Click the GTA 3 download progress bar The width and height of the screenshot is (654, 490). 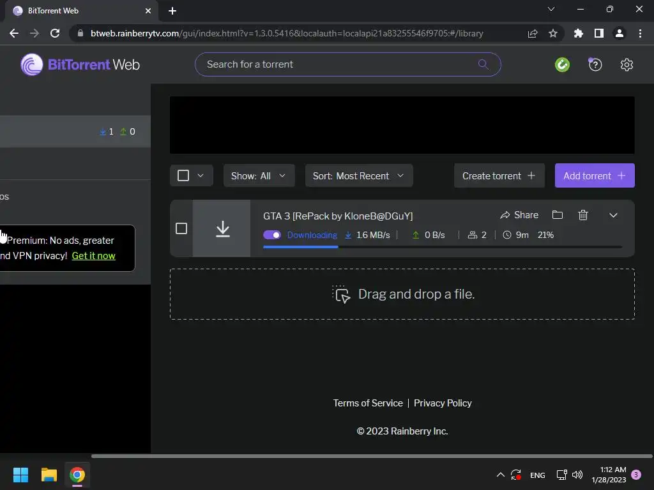pyautogui.click(x=443, y=247)
